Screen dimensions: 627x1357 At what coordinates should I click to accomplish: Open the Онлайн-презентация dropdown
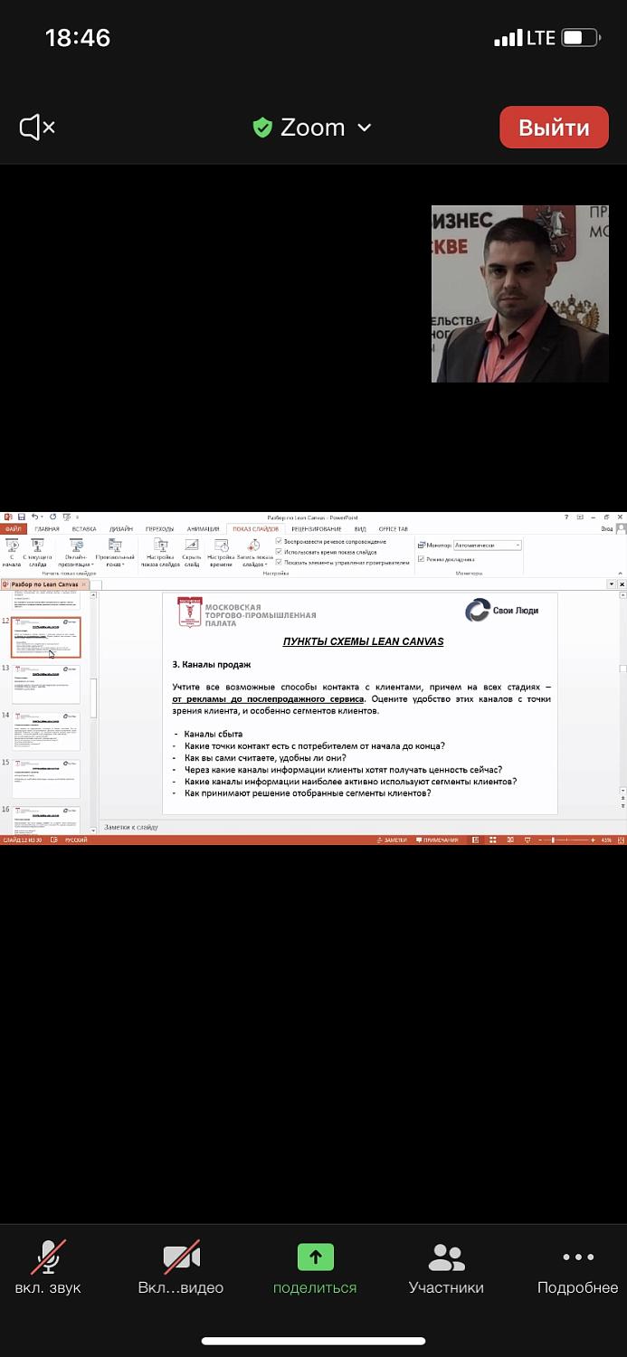pos(75,553)
